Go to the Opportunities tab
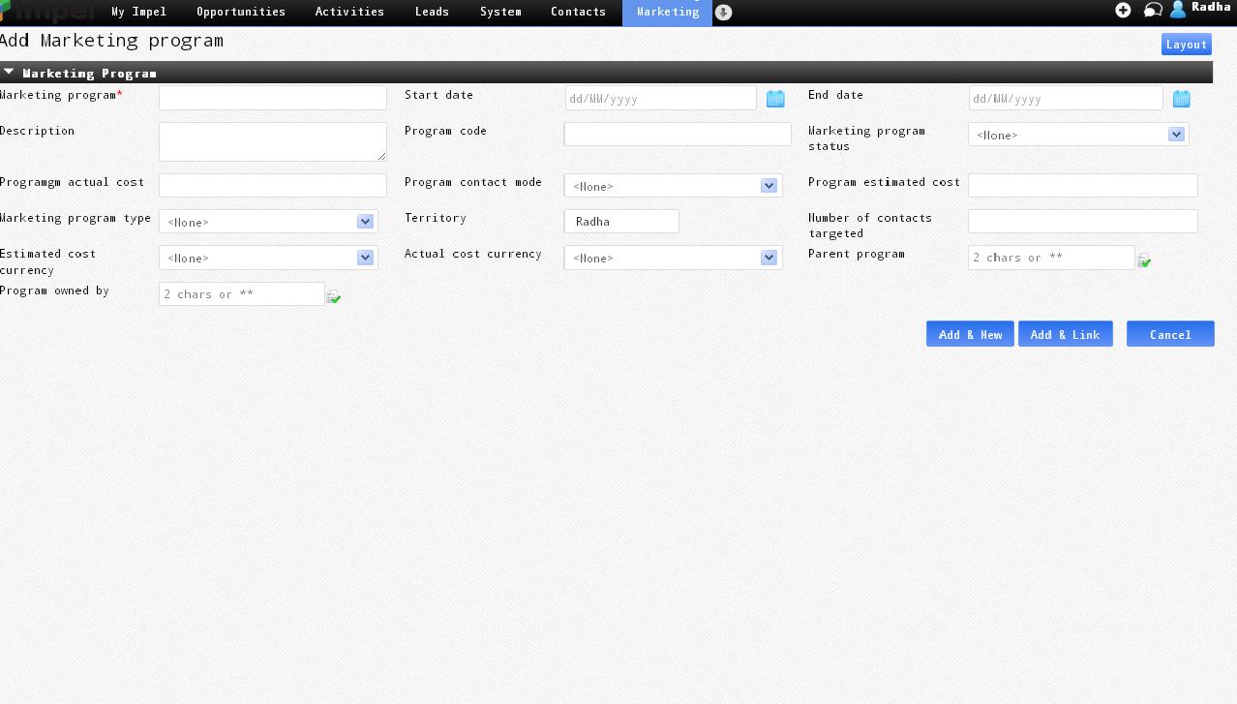This screenshot has width=1237, height=704. (241, 12)
